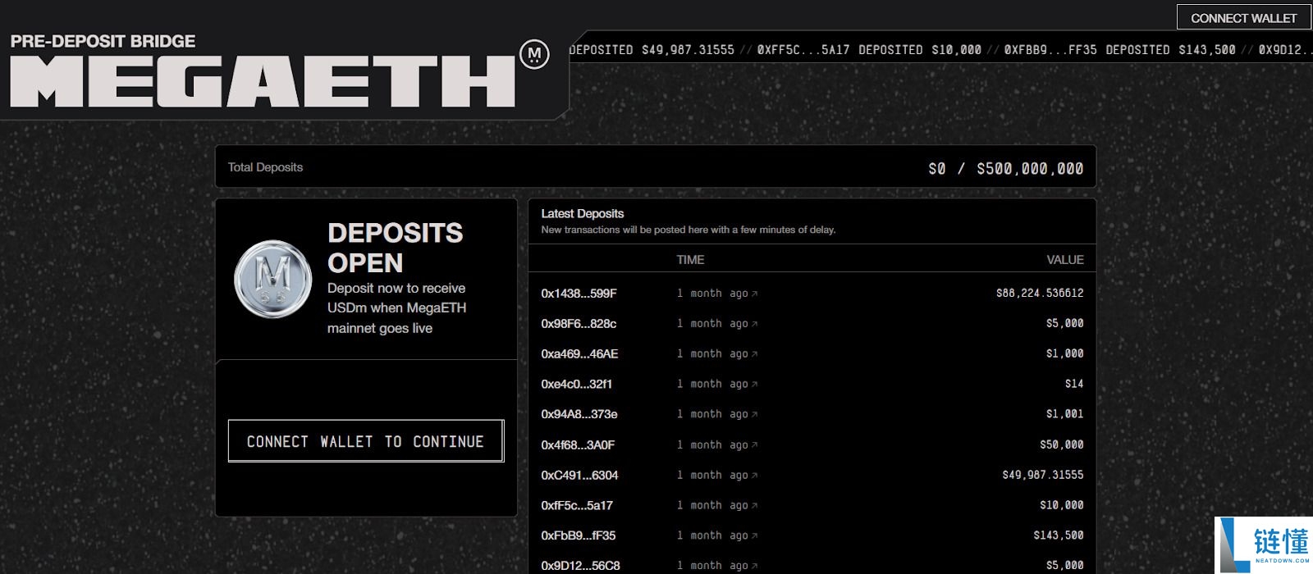This screenshot has width=1313, height=574.
Task: Click ticker entry 0xFF5C...5A17 deposited $10,000
Action: (x=869, y=50)
